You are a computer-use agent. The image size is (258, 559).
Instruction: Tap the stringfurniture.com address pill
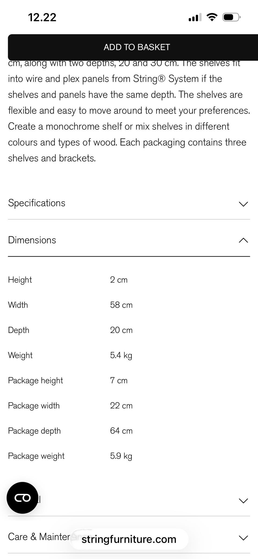[x=129, y=539]
